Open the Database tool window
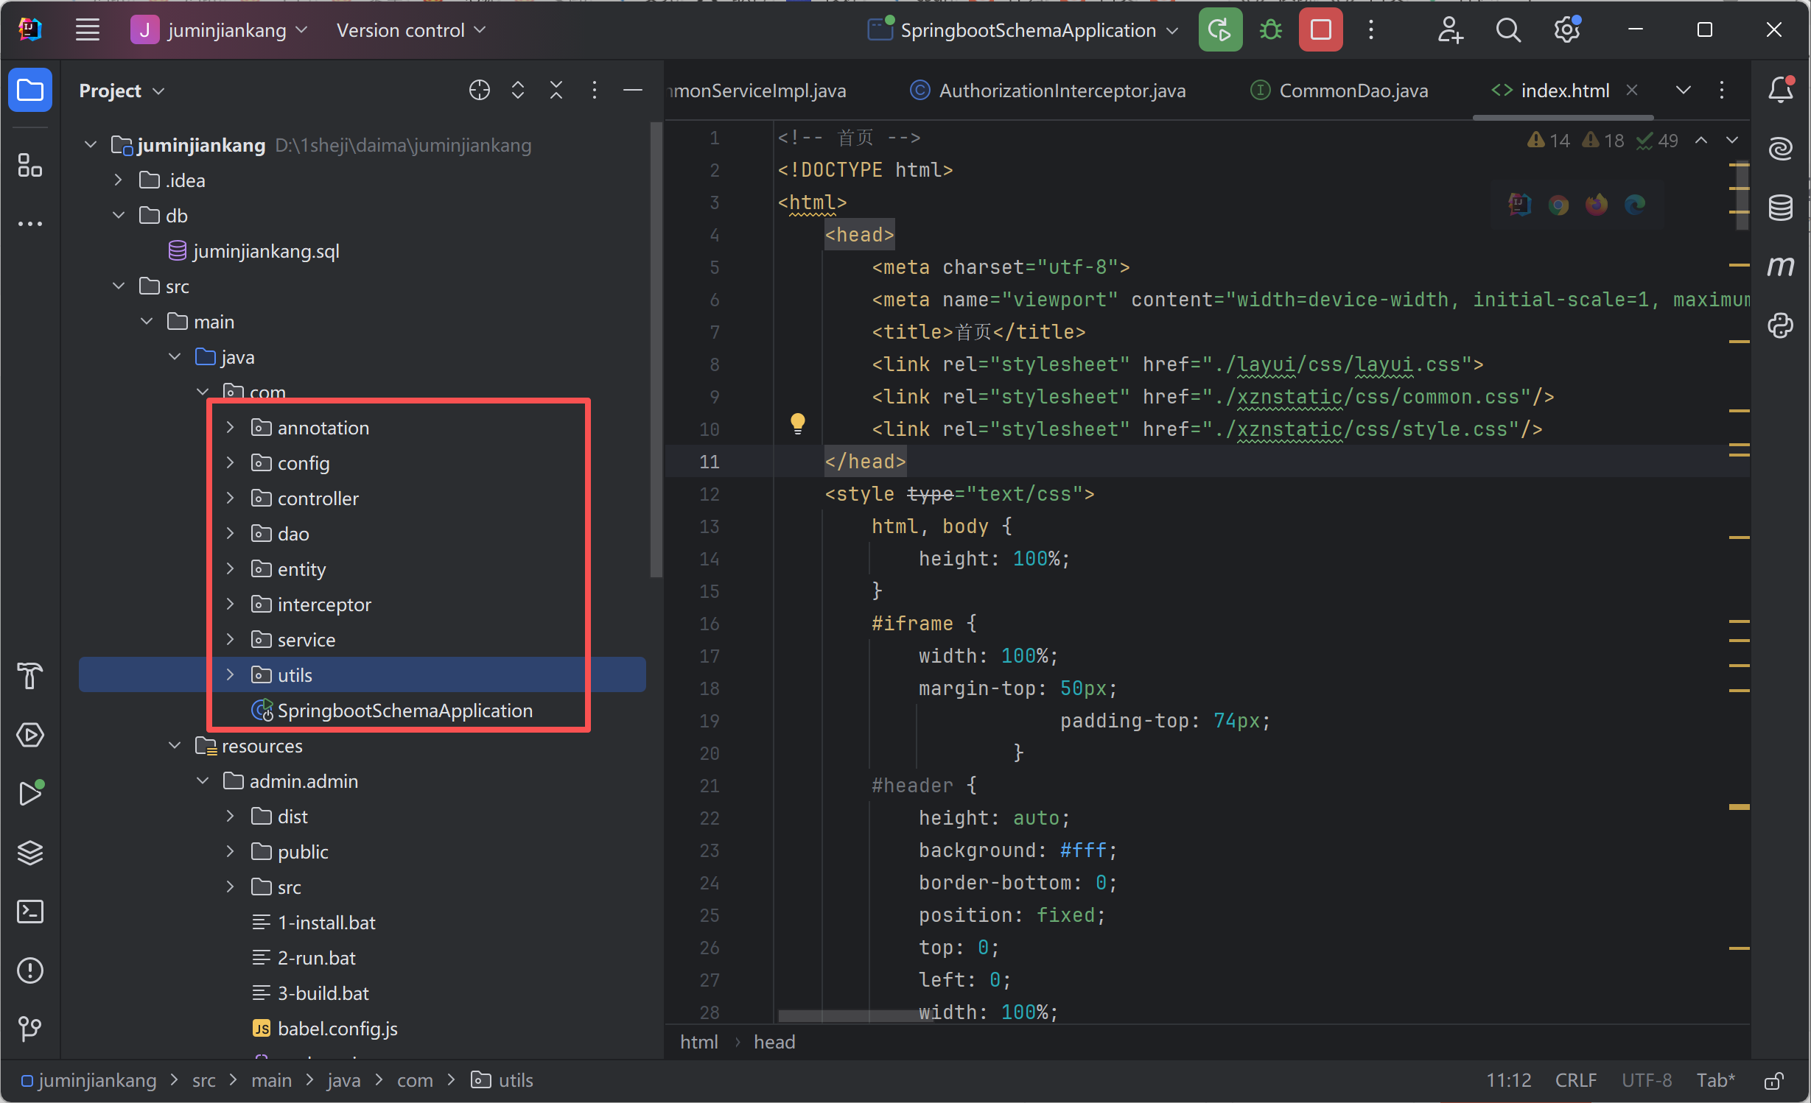 (x=1780, y=208)
